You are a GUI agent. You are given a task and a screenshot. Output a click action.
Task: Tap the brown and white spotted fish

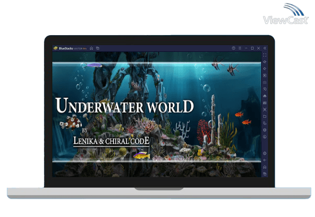[x=71, y=123]
